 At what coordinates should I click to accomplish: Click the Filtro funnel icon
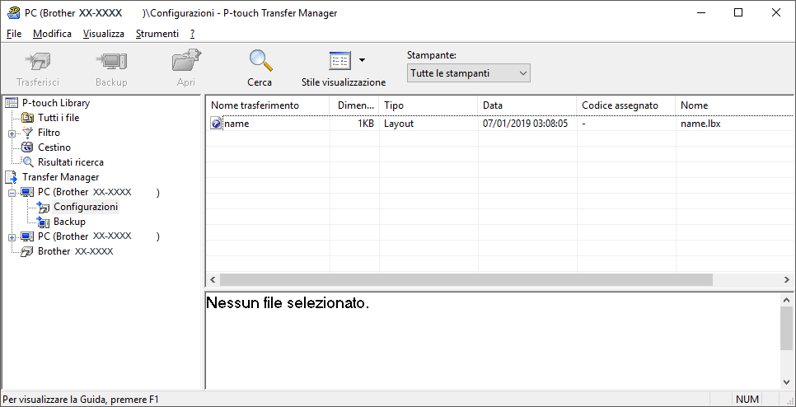[x=28, y=133]
